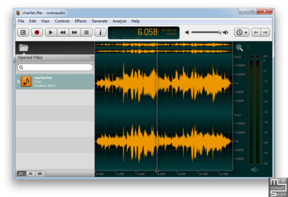
Task: Click the 44100 Hz stereo format label
Action: (169, 32)
